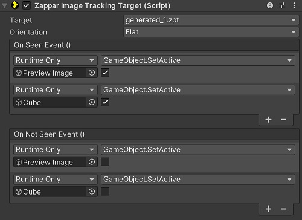Open object picker for On Not Seen Cube

coord(92,192)
